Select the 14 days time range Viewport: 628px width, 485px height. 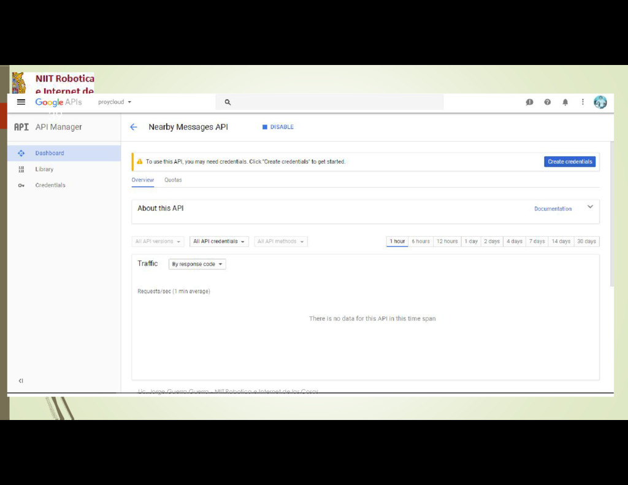point(561,242)
